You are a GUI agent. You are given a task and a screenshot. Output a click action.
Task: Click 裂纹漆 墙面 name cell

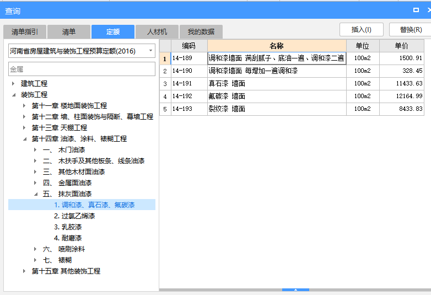[x=277, y=109]
